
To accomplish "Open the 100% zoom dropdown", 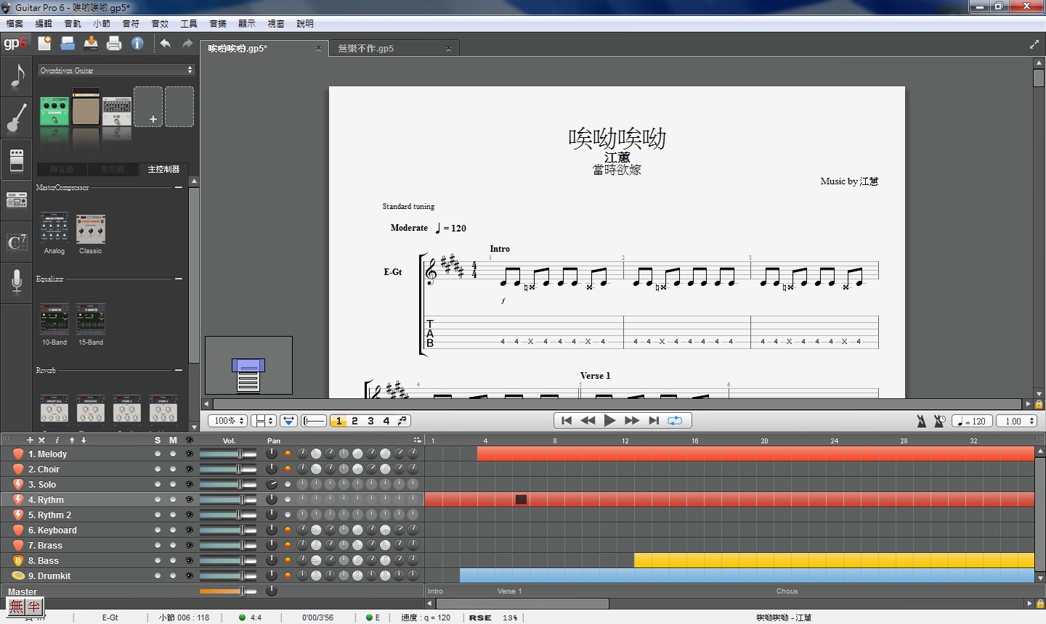I will (228, 421).
